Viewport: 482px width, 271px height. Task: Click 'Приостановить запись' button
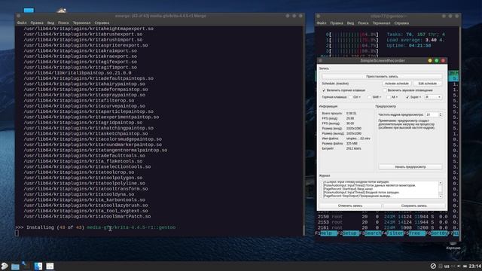[382, 76]
